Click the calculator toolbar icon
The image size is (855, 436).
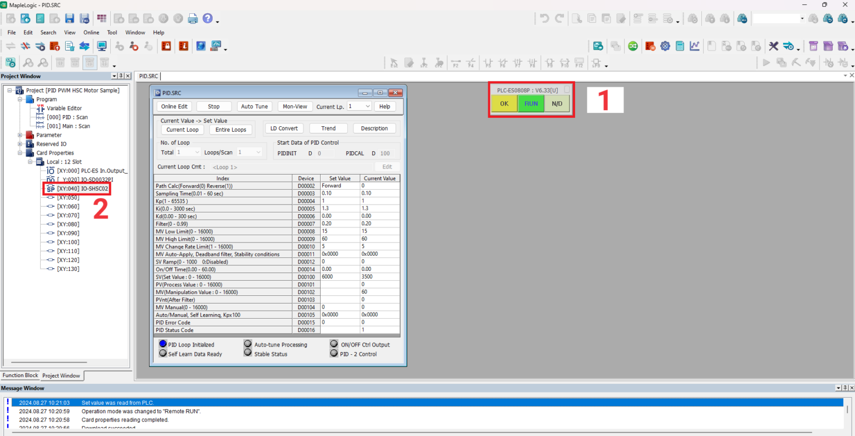tap(680, 46)
